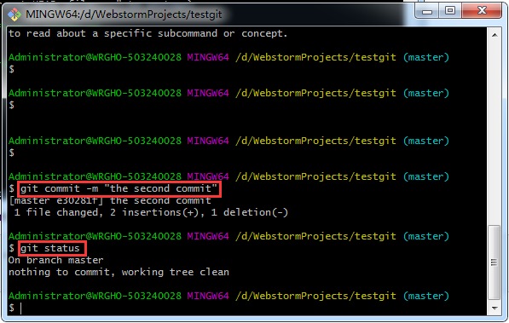Close the MINGW64 terminal window
Viewport: 509px width, 323px height.
click(482, 11)
